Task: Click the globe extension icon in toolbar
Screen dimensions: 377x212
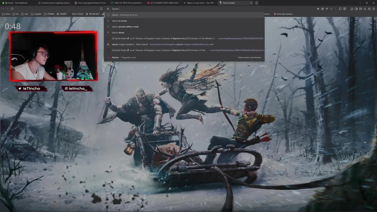Action: tap(323, 9)
